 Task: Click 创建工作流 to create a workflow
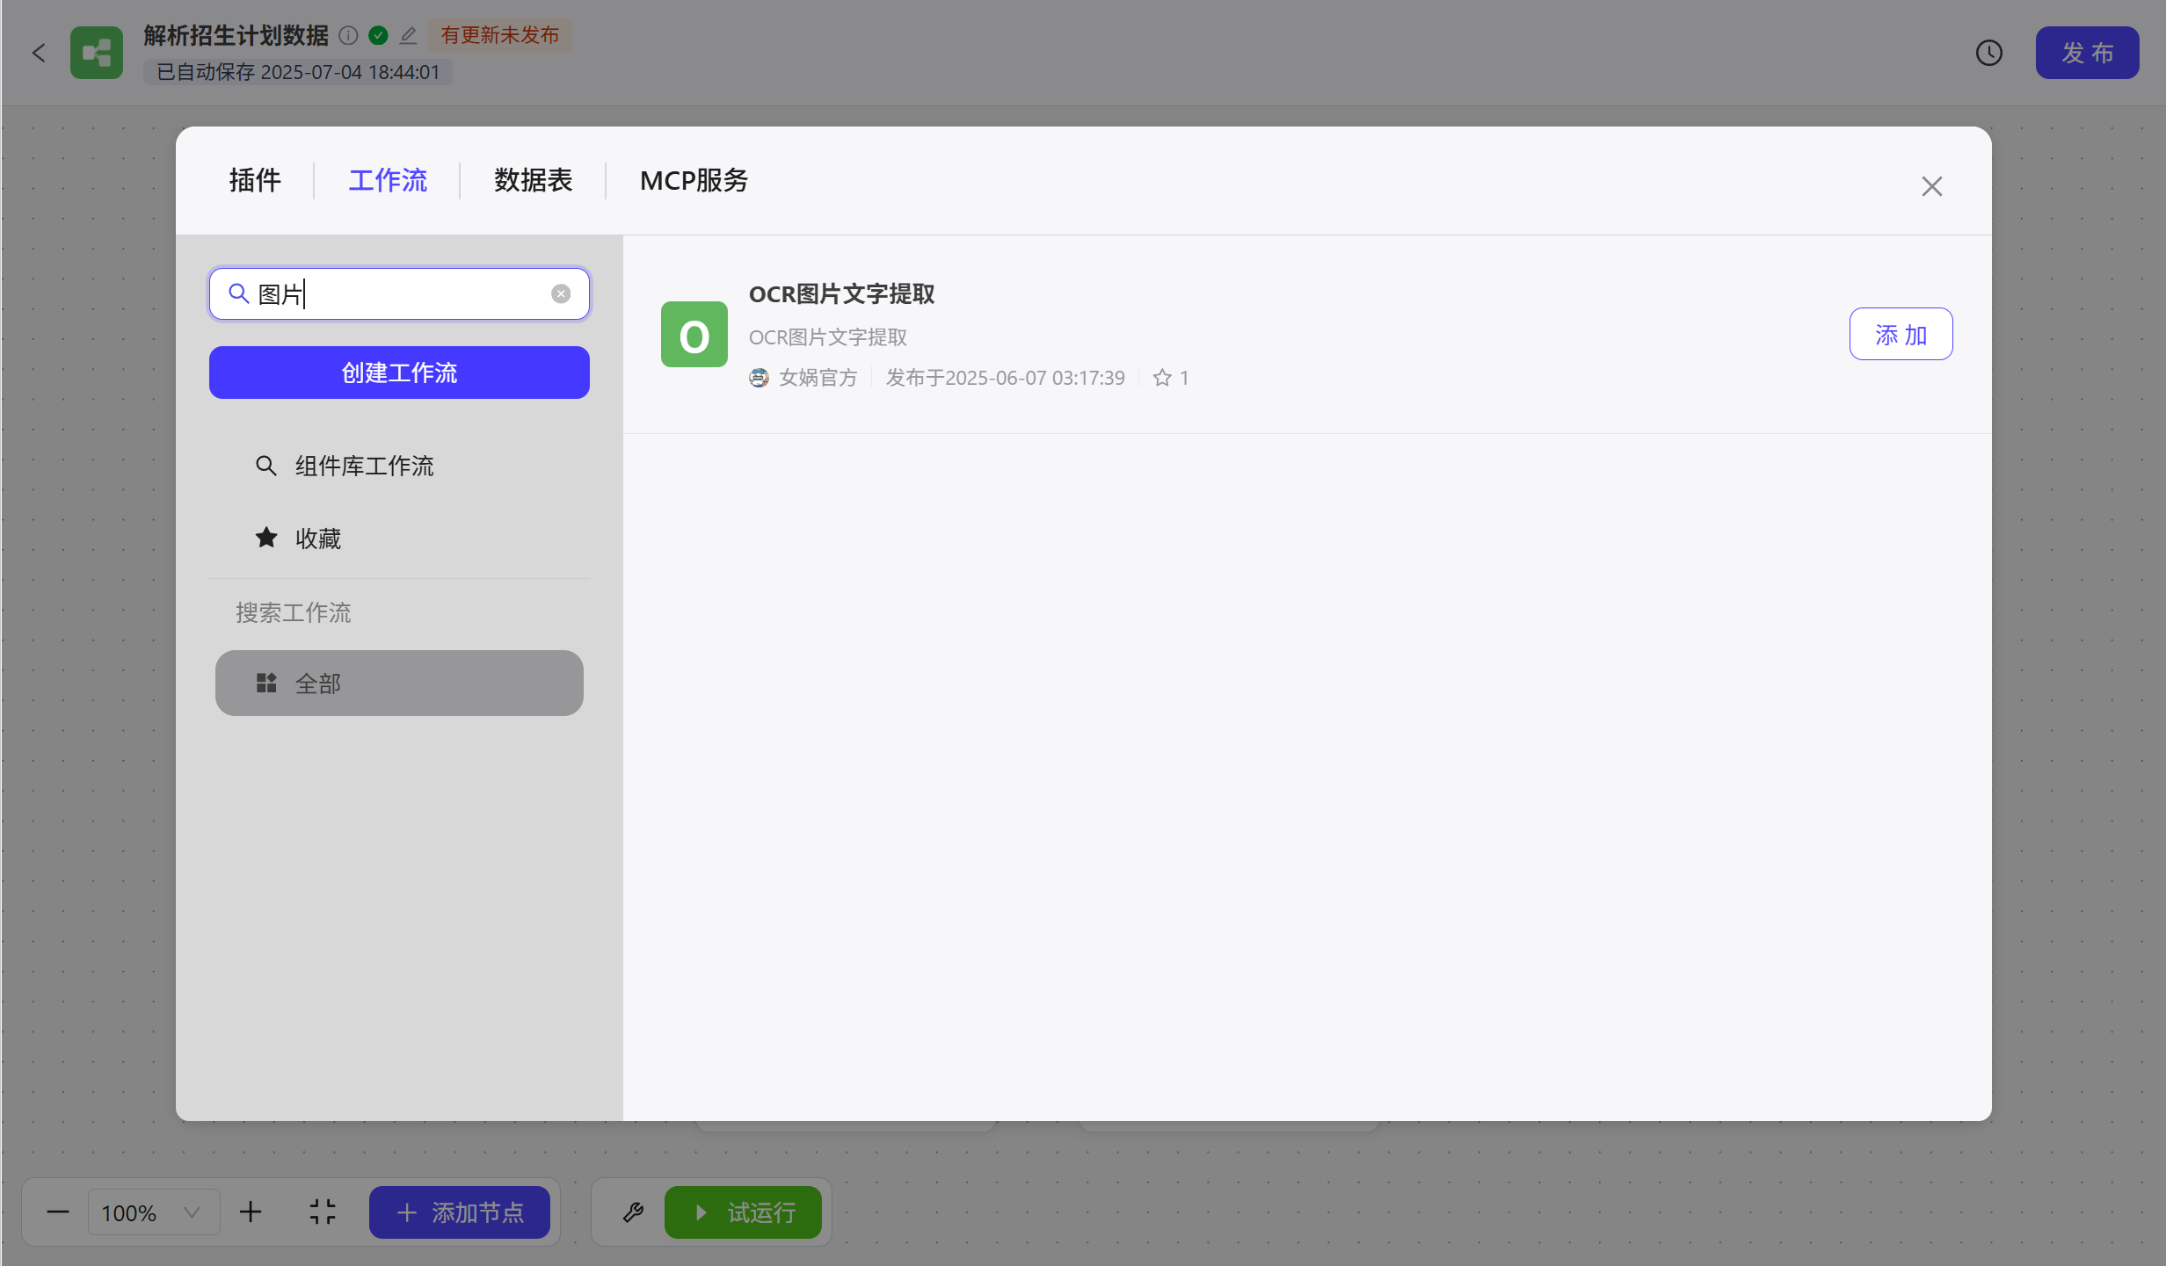398,373
